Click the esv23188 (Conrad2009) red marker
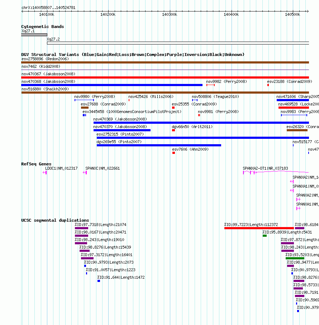Image resolution: width=319 pixels, height=325 pixels. click(268, 85)
